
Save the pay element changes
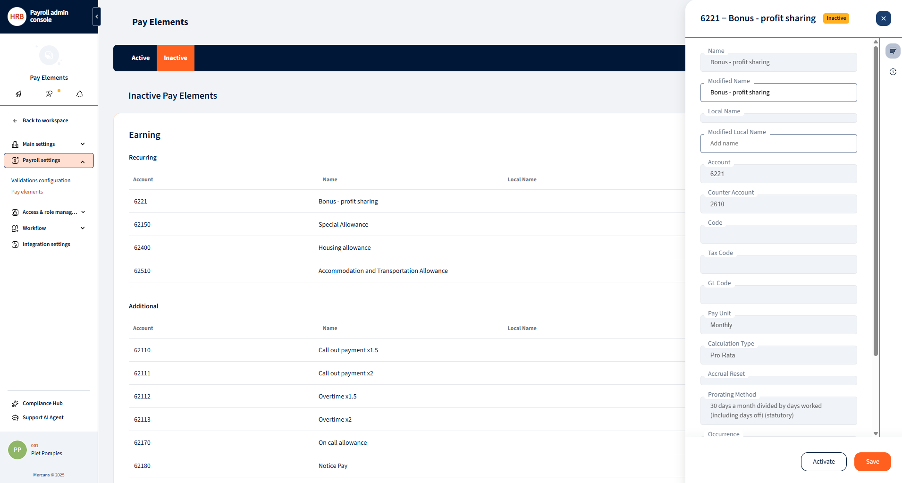coord(872,462)
